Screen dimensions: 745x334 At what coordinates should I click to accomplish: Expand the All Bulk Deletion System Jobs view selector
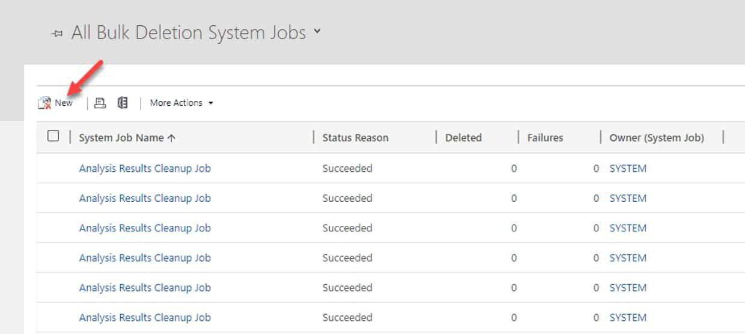pyautogui.click(x=317, y=32)
